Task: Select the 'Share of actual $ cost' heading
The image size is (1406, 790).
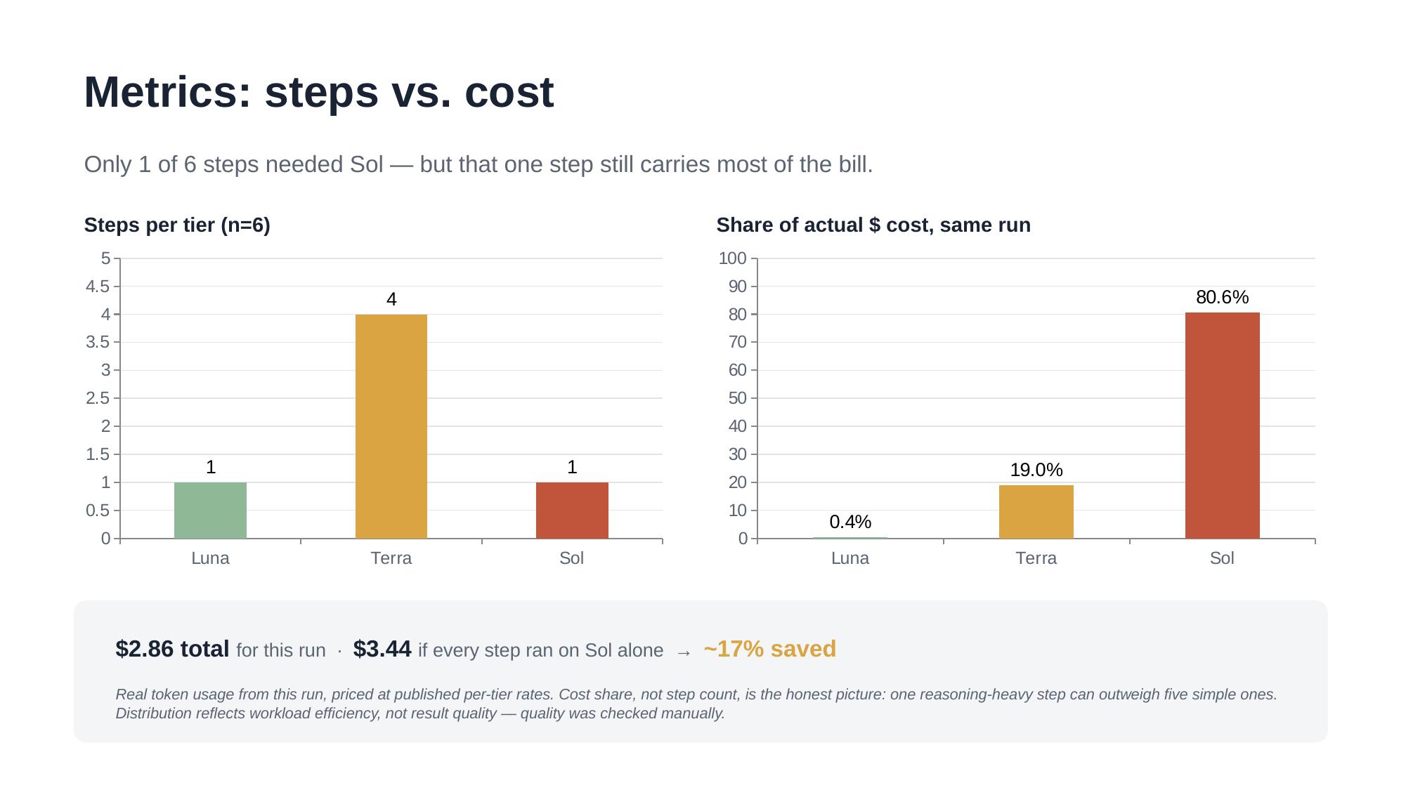Action: tap(873, 225)
